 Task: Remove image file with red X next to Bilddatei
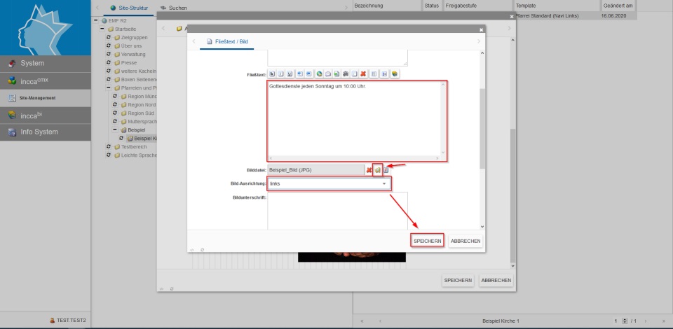point(369,170)
